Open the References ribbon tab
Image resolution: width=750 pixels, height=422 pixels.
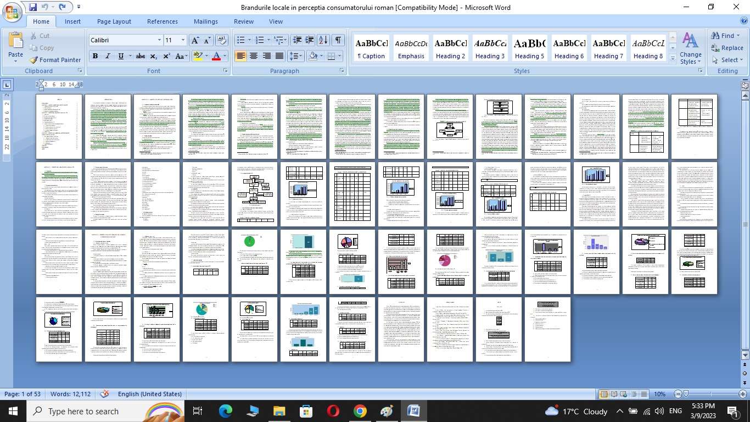[x=162, y=21]
